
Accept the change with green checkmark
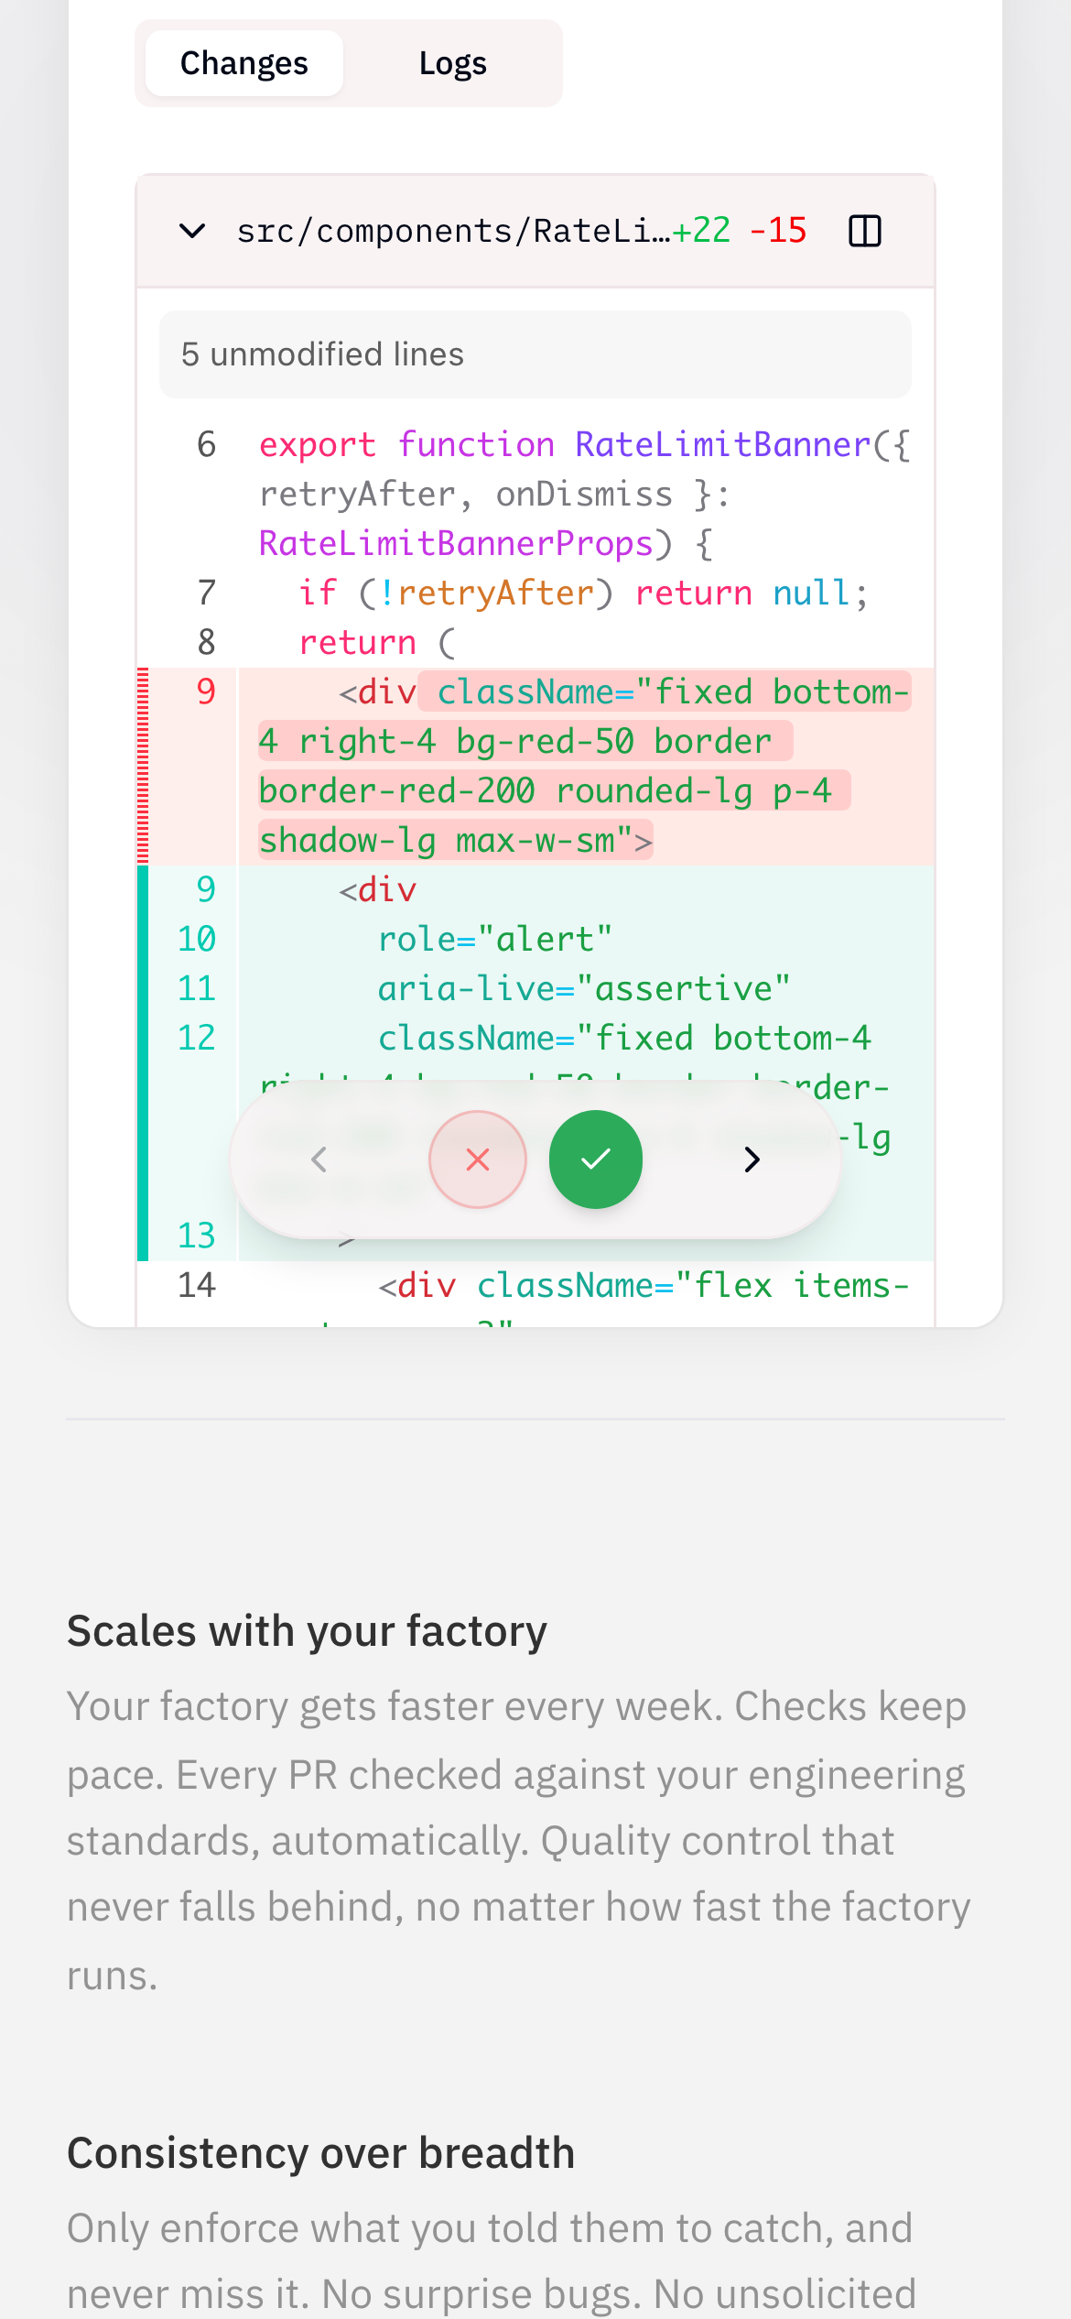(x=596, y=1159)
